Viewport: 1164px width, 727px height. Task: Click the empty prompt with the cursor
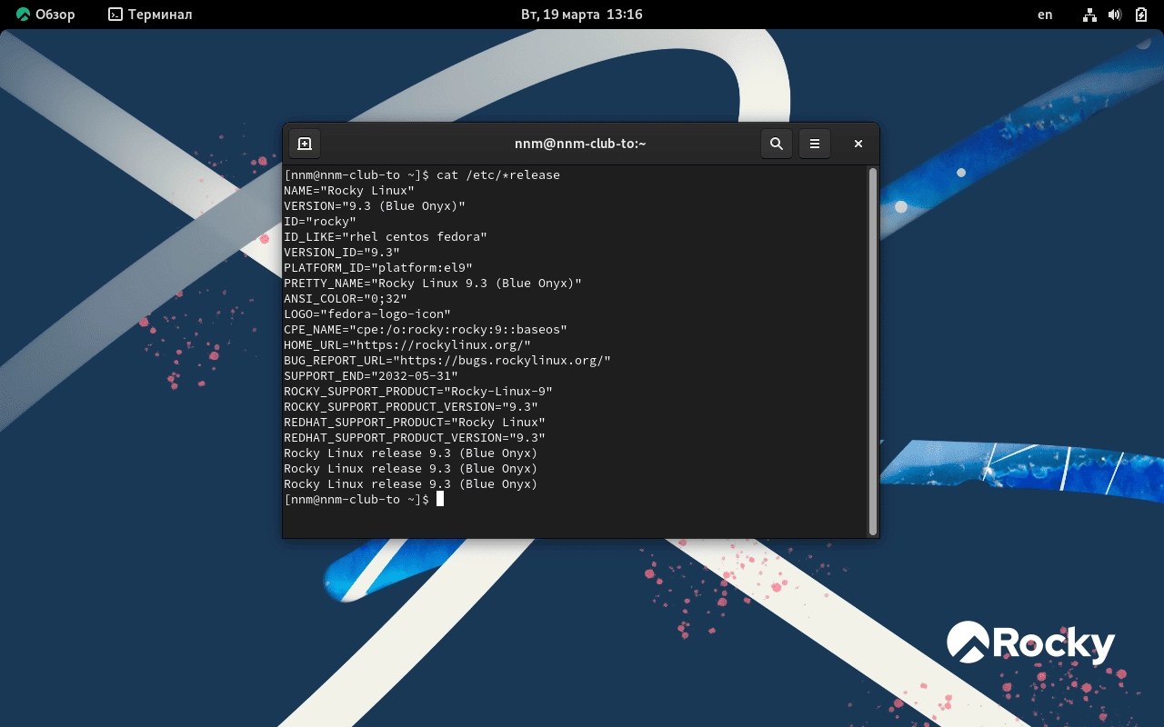(364, 499)
